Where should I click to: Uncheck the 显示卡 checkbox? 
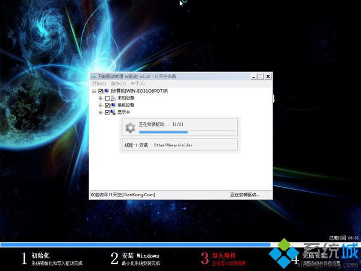(x=107, y=112)
